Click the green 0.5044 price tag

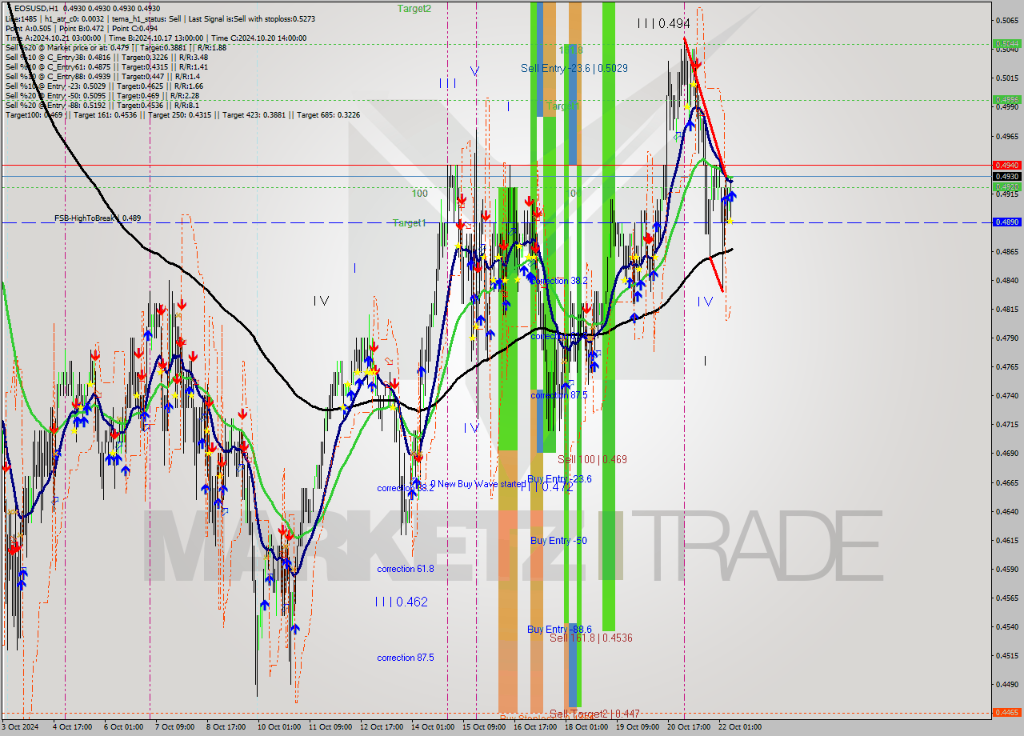point(1006,44)
